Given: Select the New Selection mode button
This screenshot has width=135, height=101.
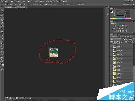Looking at the screenshot, I should point(8,4).
